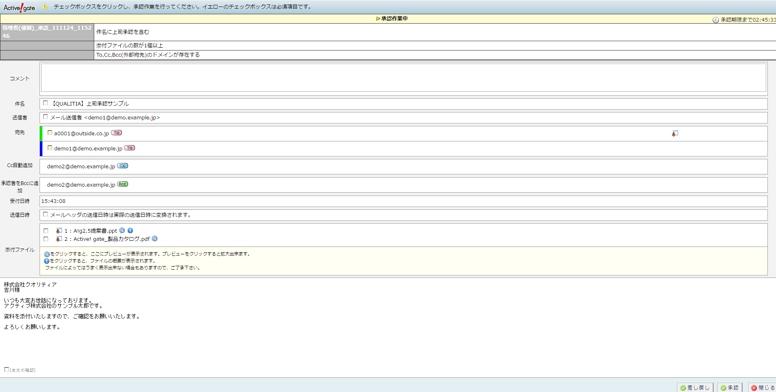Click the blue info icon for A!g2.5提案書.ppt

130,231
